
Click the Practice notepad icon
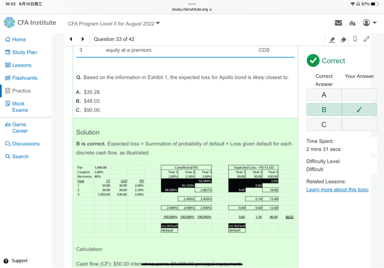pyautogui.click(x=8, y=91)
